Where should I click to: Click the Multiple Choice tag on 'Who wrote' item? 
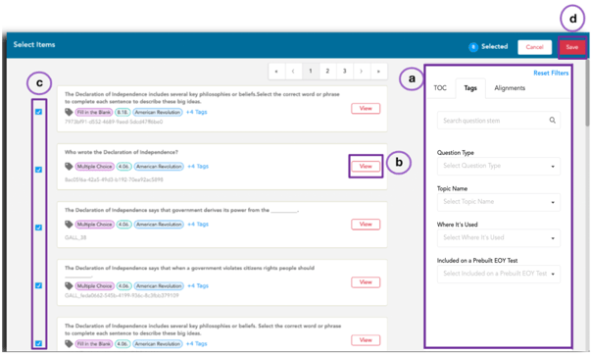95,167
